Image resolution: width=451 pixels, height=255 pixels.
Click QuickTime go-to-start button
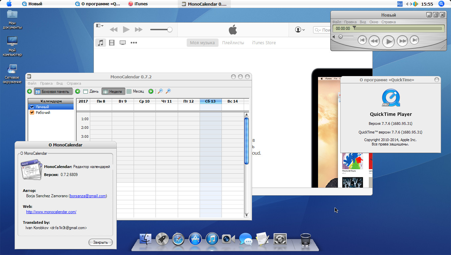[x=362, y=41]
